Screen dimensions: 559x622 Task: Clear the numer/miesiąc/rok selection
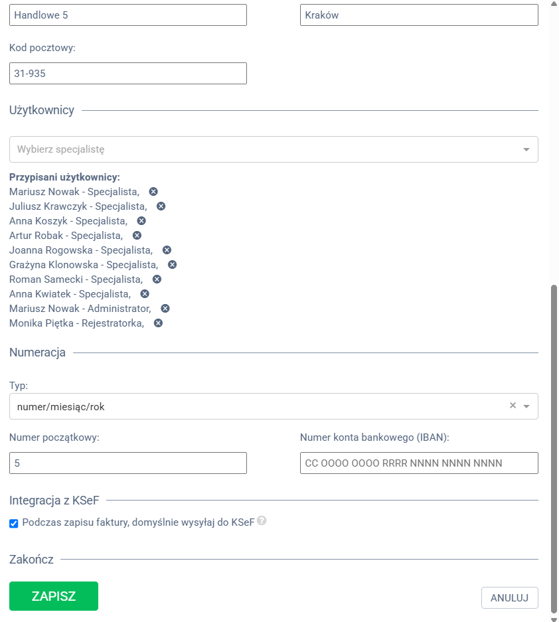coord(513,406)
